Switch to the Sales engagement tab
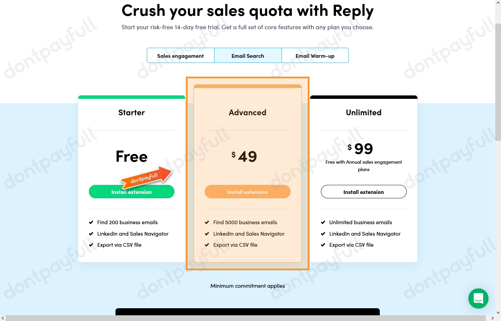The width and height of the screenshot is (501, 321). (x=180, y=55)
